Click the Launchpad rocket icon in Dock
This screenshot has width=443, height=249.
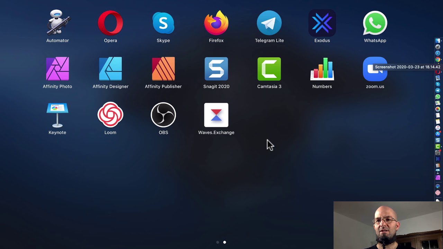pyautogui.click(x=438, y=47)
